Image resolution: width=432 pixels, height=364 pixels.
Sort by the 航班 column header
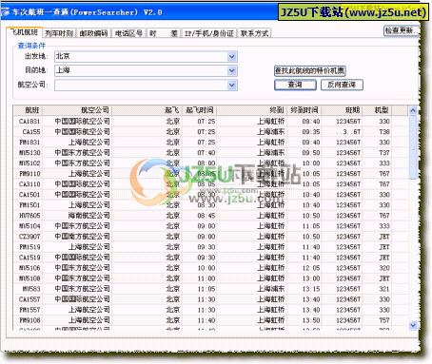28,110
